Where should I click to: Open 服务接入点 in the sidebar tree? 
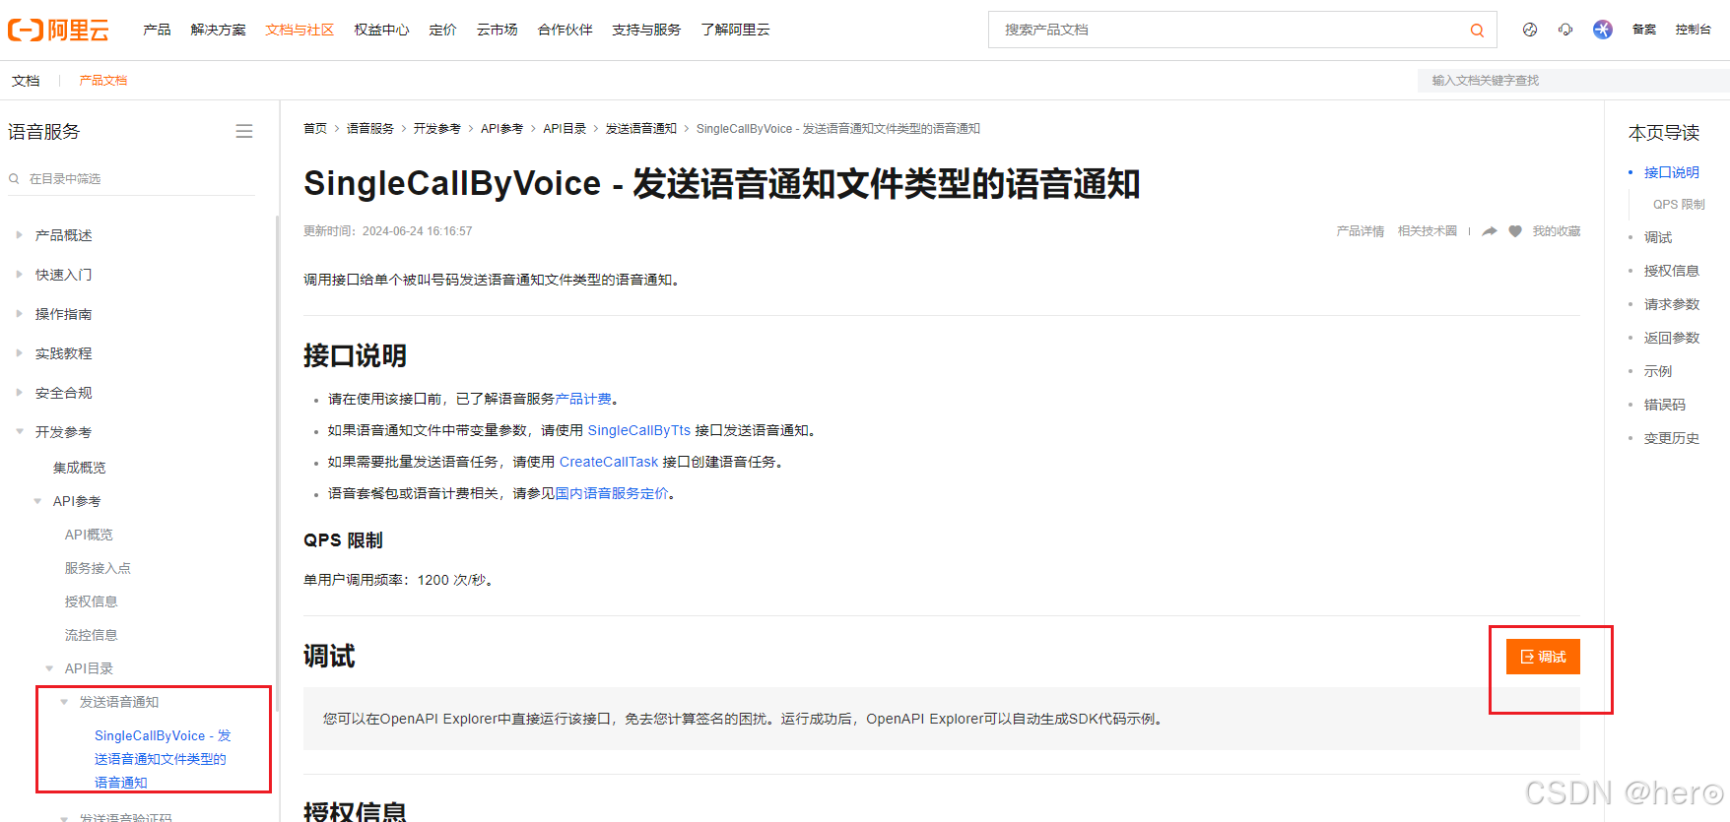tap(98, 568)
